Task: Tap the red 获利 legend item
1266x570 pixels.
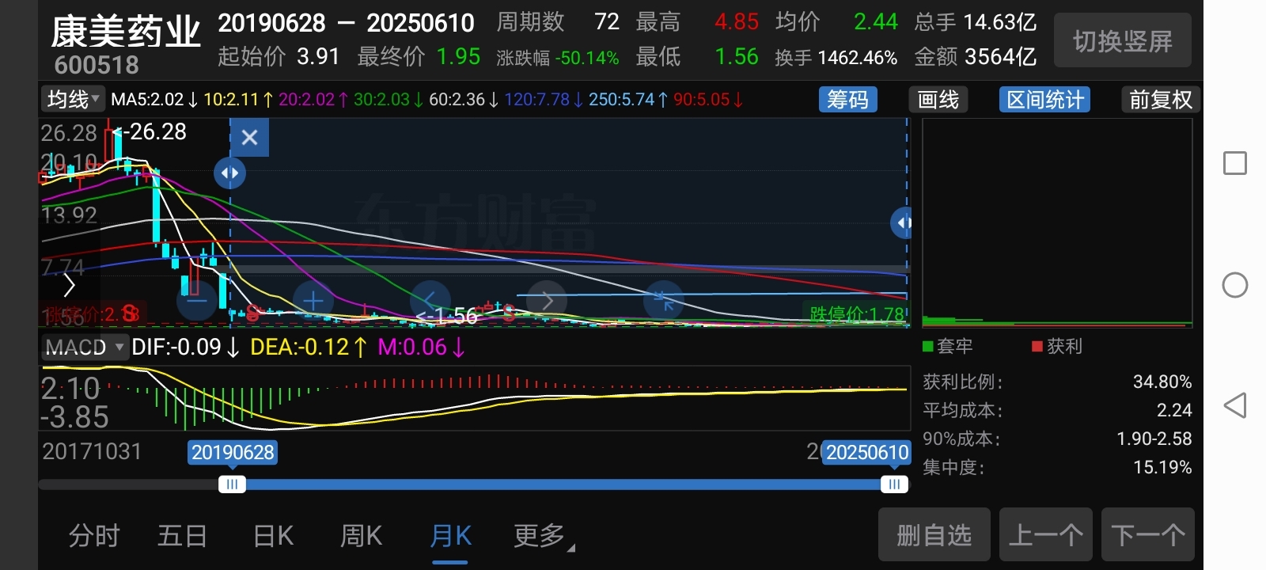Action: [x=1057, y=346]
